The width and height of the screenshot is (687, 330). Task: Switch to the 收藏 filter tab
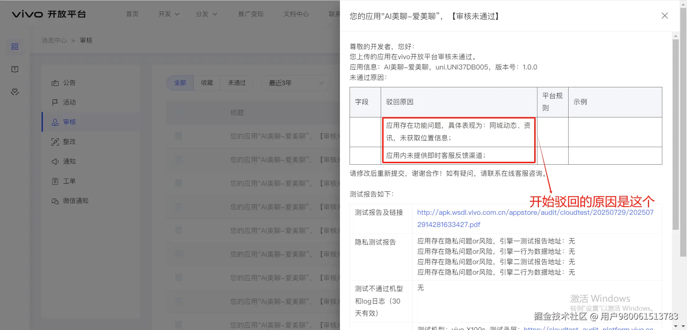click(207, 83)
